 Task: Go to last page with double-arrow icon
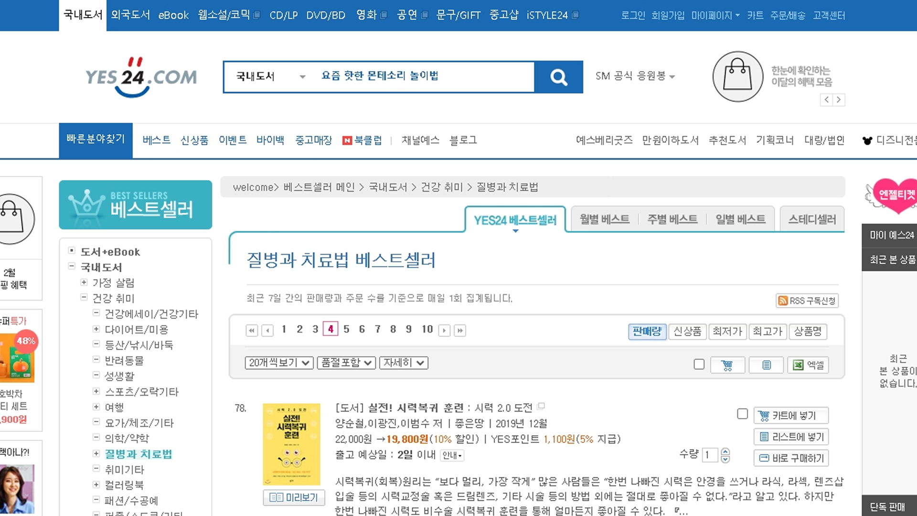(459, 330)
